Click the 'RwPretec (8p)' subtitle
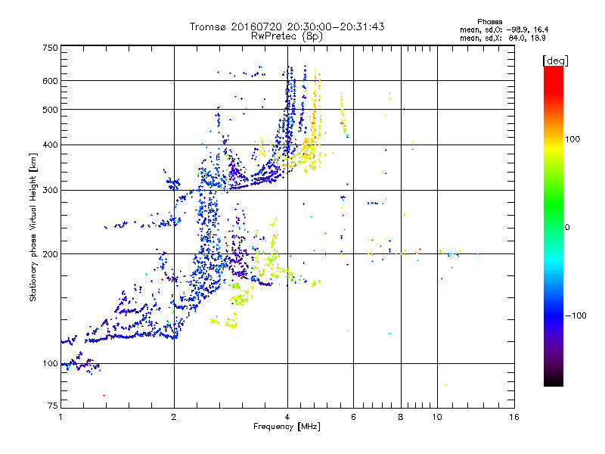Image resolution: width=605 pixels, height=454 pixels. click(x=287, y=36)
